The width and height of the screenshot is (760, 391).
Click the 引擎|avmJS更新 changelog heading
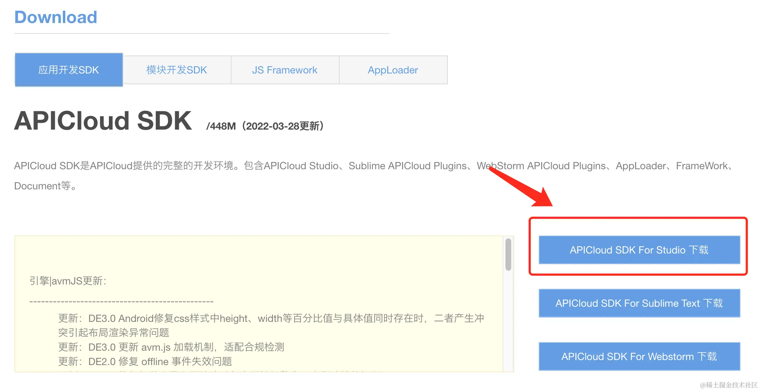[68, 281]
